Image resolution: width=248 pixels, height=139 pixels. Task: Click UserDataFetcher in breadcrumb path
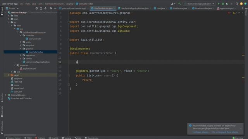(84, 3)
